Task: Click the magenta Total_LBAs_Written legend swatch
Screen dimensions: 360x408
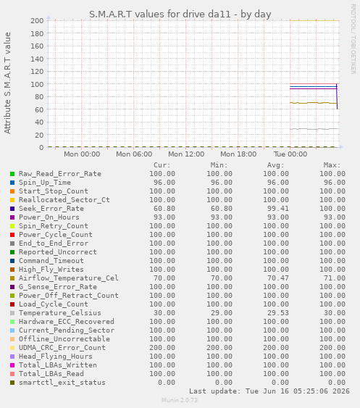Action: [x=12, y=365]
